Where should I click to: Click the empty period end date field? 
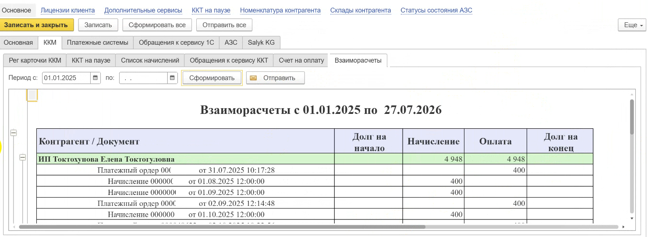tap(143, 78)
